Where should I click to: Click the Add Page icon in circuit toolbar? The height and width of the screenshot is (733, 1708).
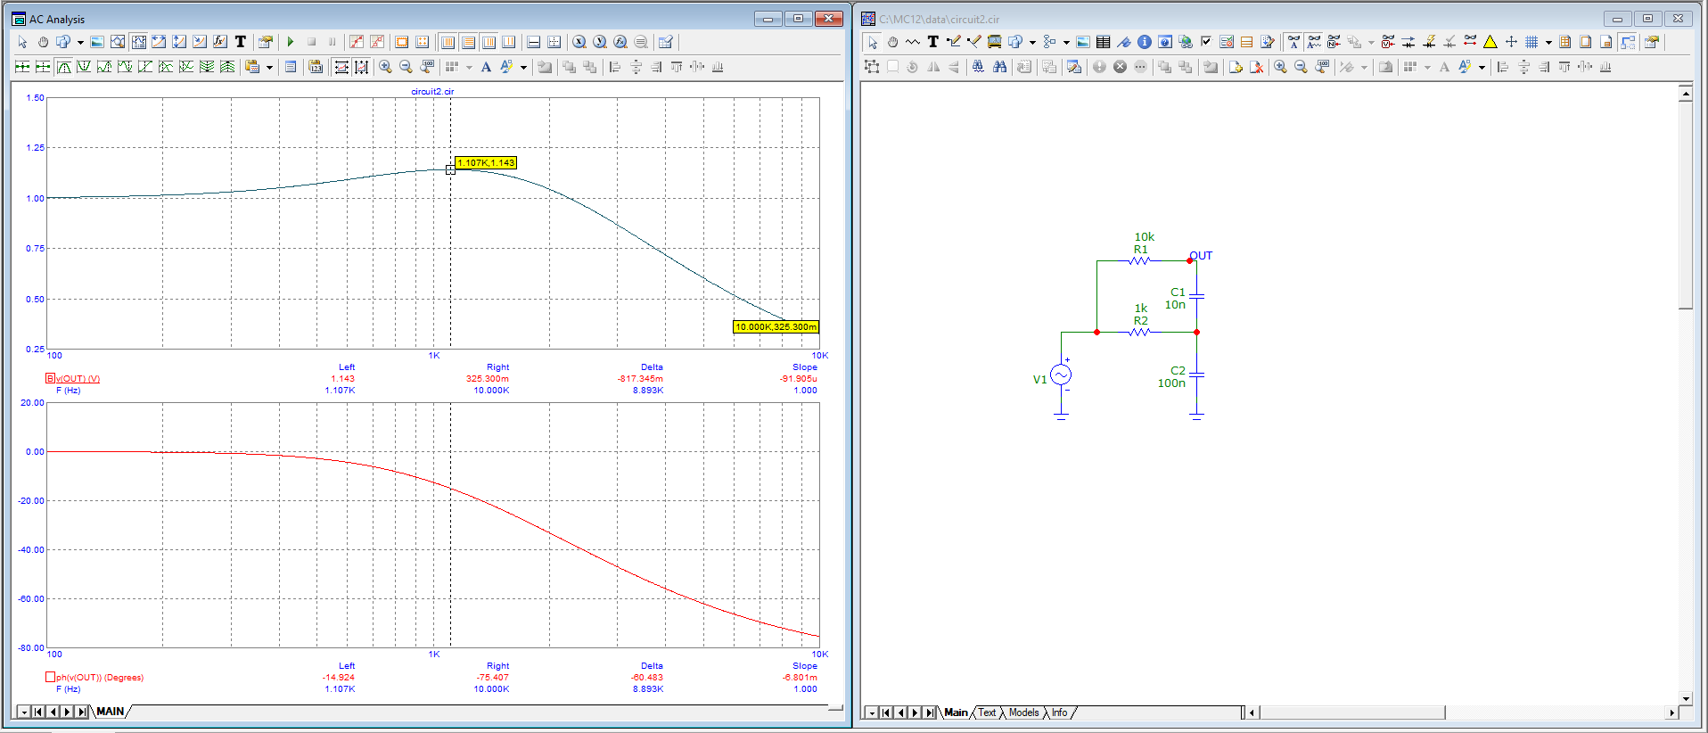(1236, 67)
